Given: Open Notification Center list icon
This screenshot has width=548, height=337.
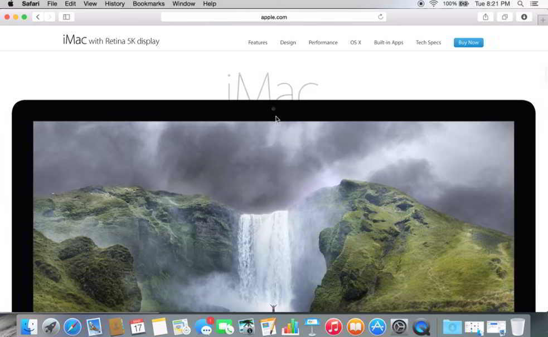Looking at the screenshot, I should [535, 4].
